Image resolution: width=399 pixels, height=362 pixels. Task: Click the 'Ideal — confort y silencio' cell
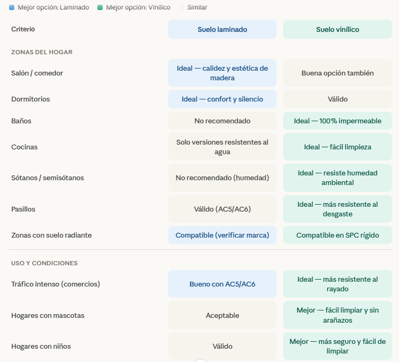[x=222, y=99]
